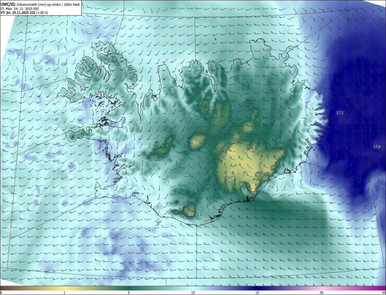Click the 10.3 value label at the left edge

point(9,229)
